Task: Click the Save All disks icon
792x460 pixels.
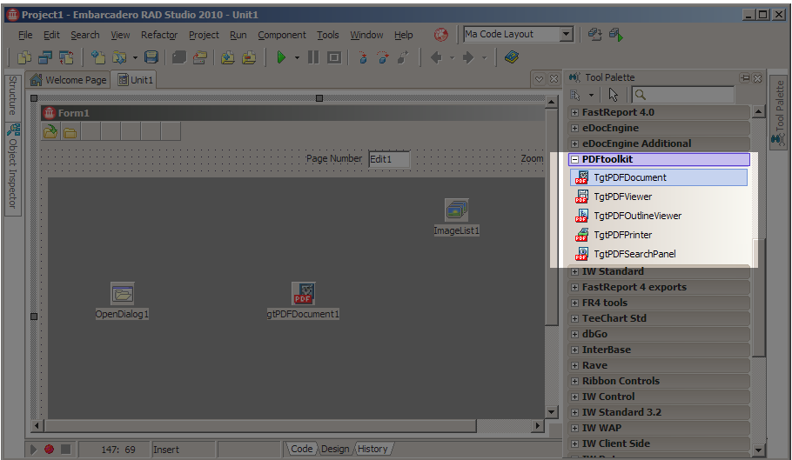Action: pos(151,57)
